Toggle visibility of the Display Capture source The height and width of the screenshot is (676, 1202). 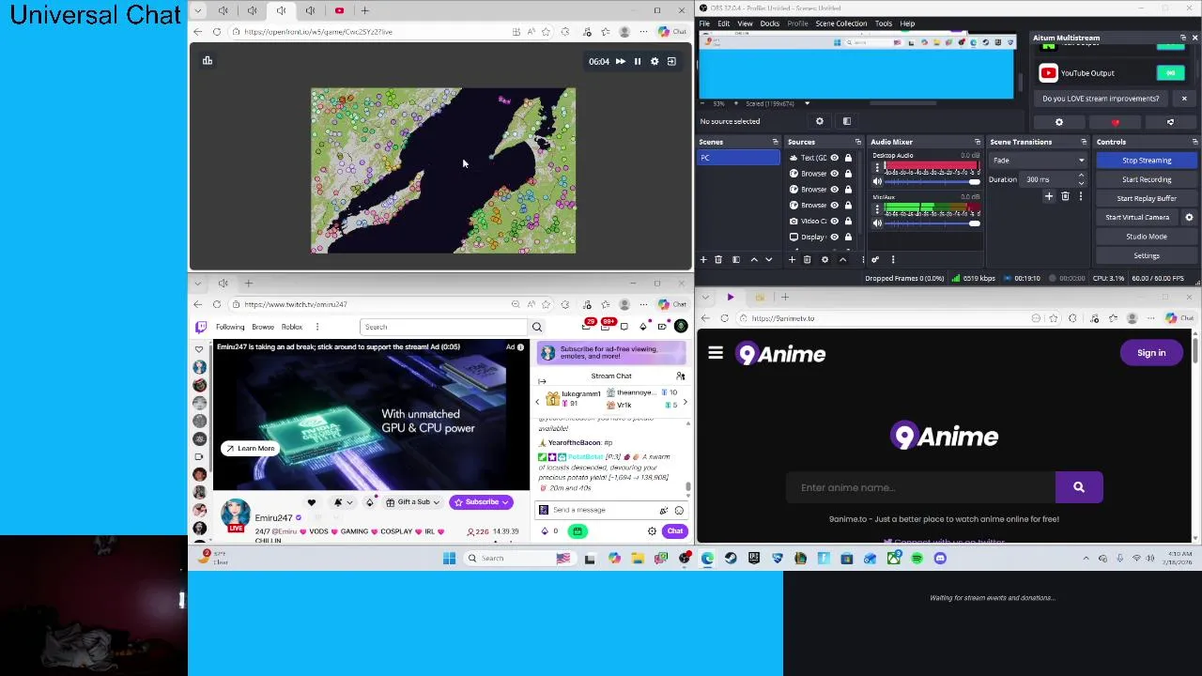pos(834,237)
